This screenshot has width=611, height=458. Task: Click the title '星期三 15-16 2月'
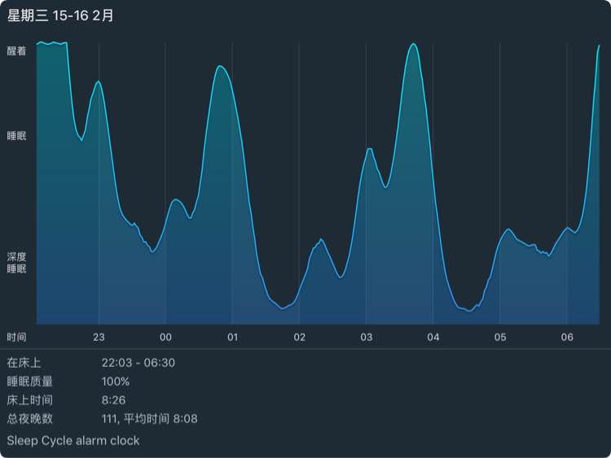60,15
